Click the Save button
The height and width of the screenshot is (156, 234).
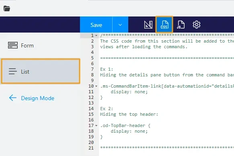[96, 25]
